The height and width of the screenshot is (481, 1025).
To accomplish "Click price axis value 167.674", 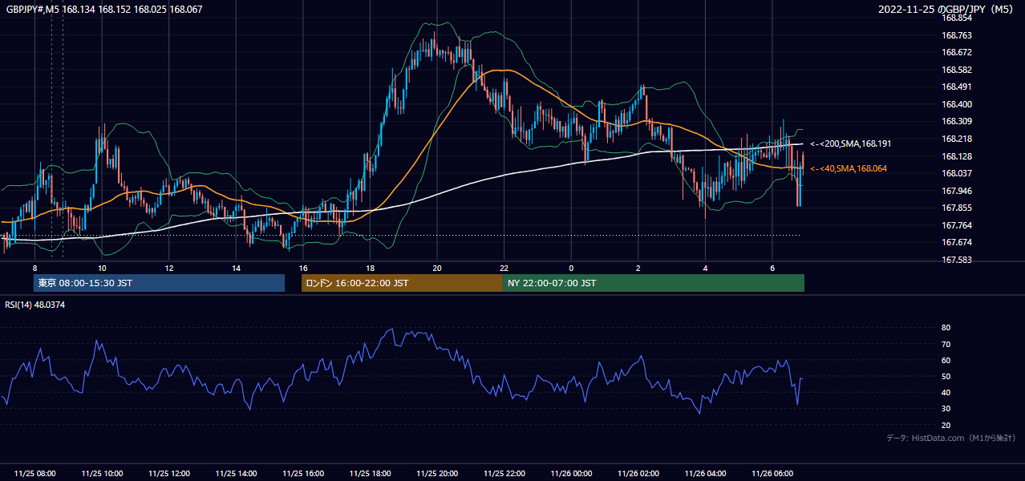I will coord(956,242).
